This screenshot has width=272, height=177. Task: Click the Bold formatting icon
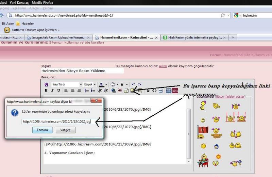pos(46,91)
